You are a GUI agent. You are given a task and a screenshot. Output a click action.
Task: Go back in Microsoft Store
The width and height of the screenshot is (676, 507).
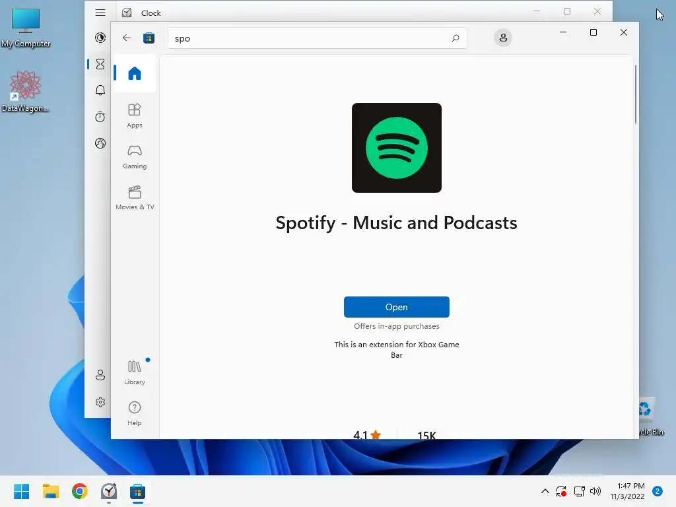(126, 38)
